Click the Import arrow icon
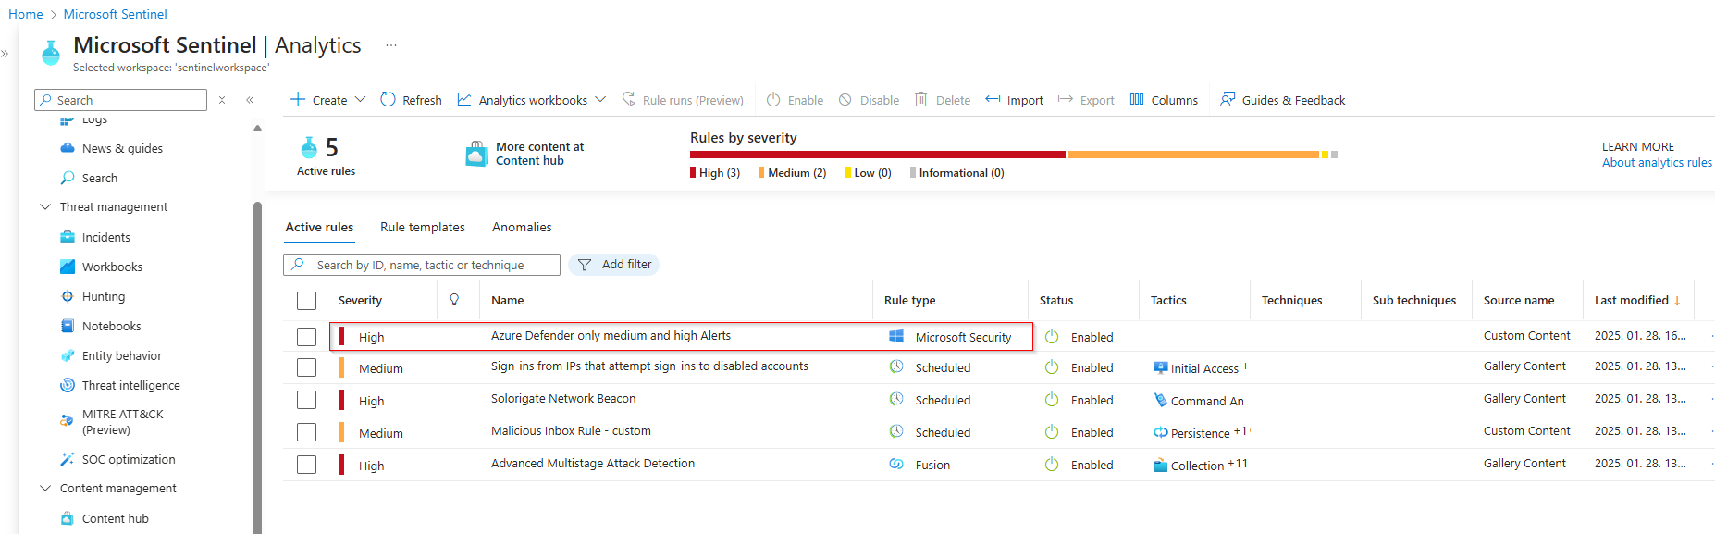The width and height of the screenshot is (1715, 534). 993,100
